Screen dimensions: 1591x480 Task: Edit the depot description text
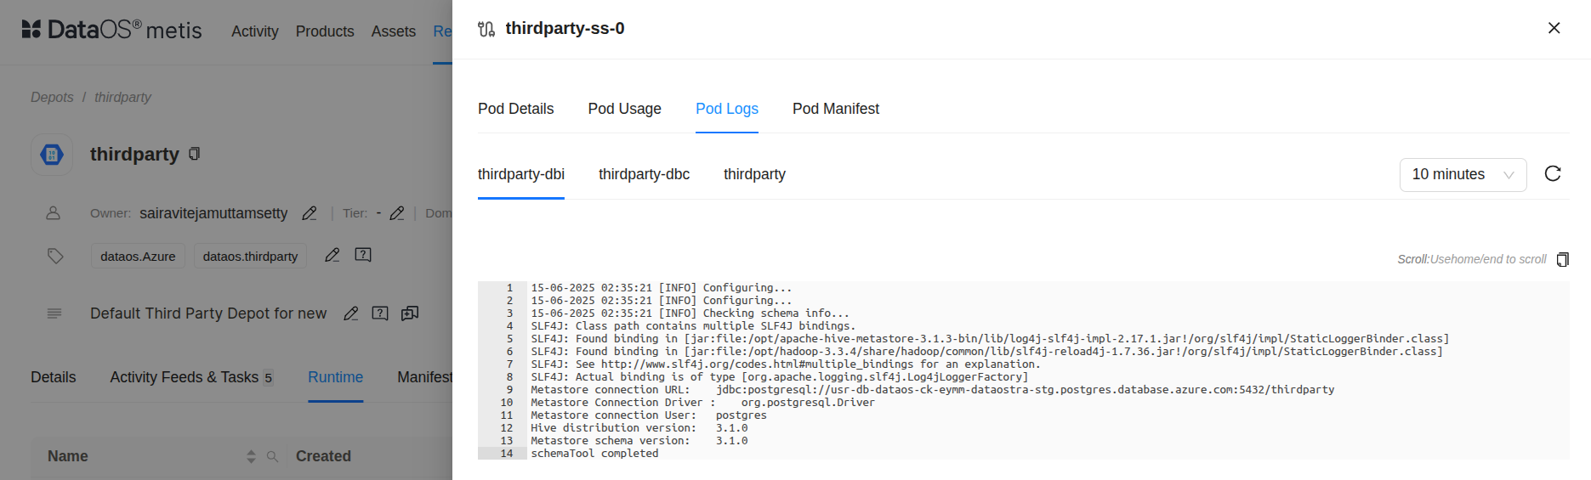(x=350, y=313)
